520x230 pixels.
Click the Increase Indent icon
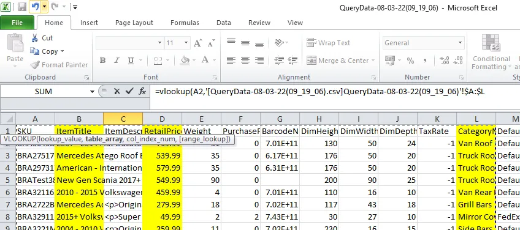[293, 60]
